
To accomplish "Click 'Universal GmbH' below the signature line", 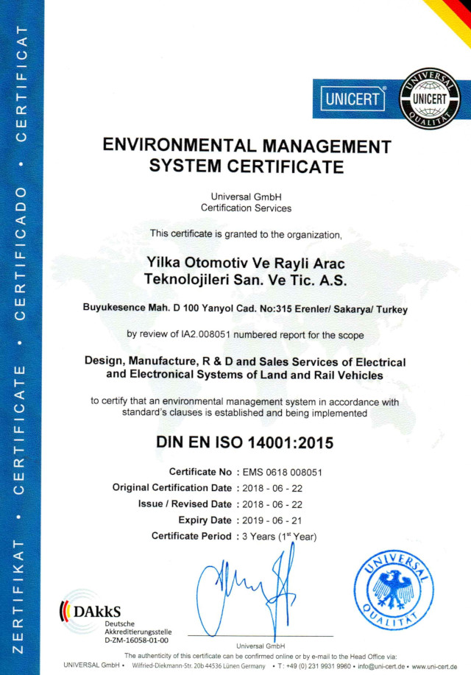I will tap(261, 646).
